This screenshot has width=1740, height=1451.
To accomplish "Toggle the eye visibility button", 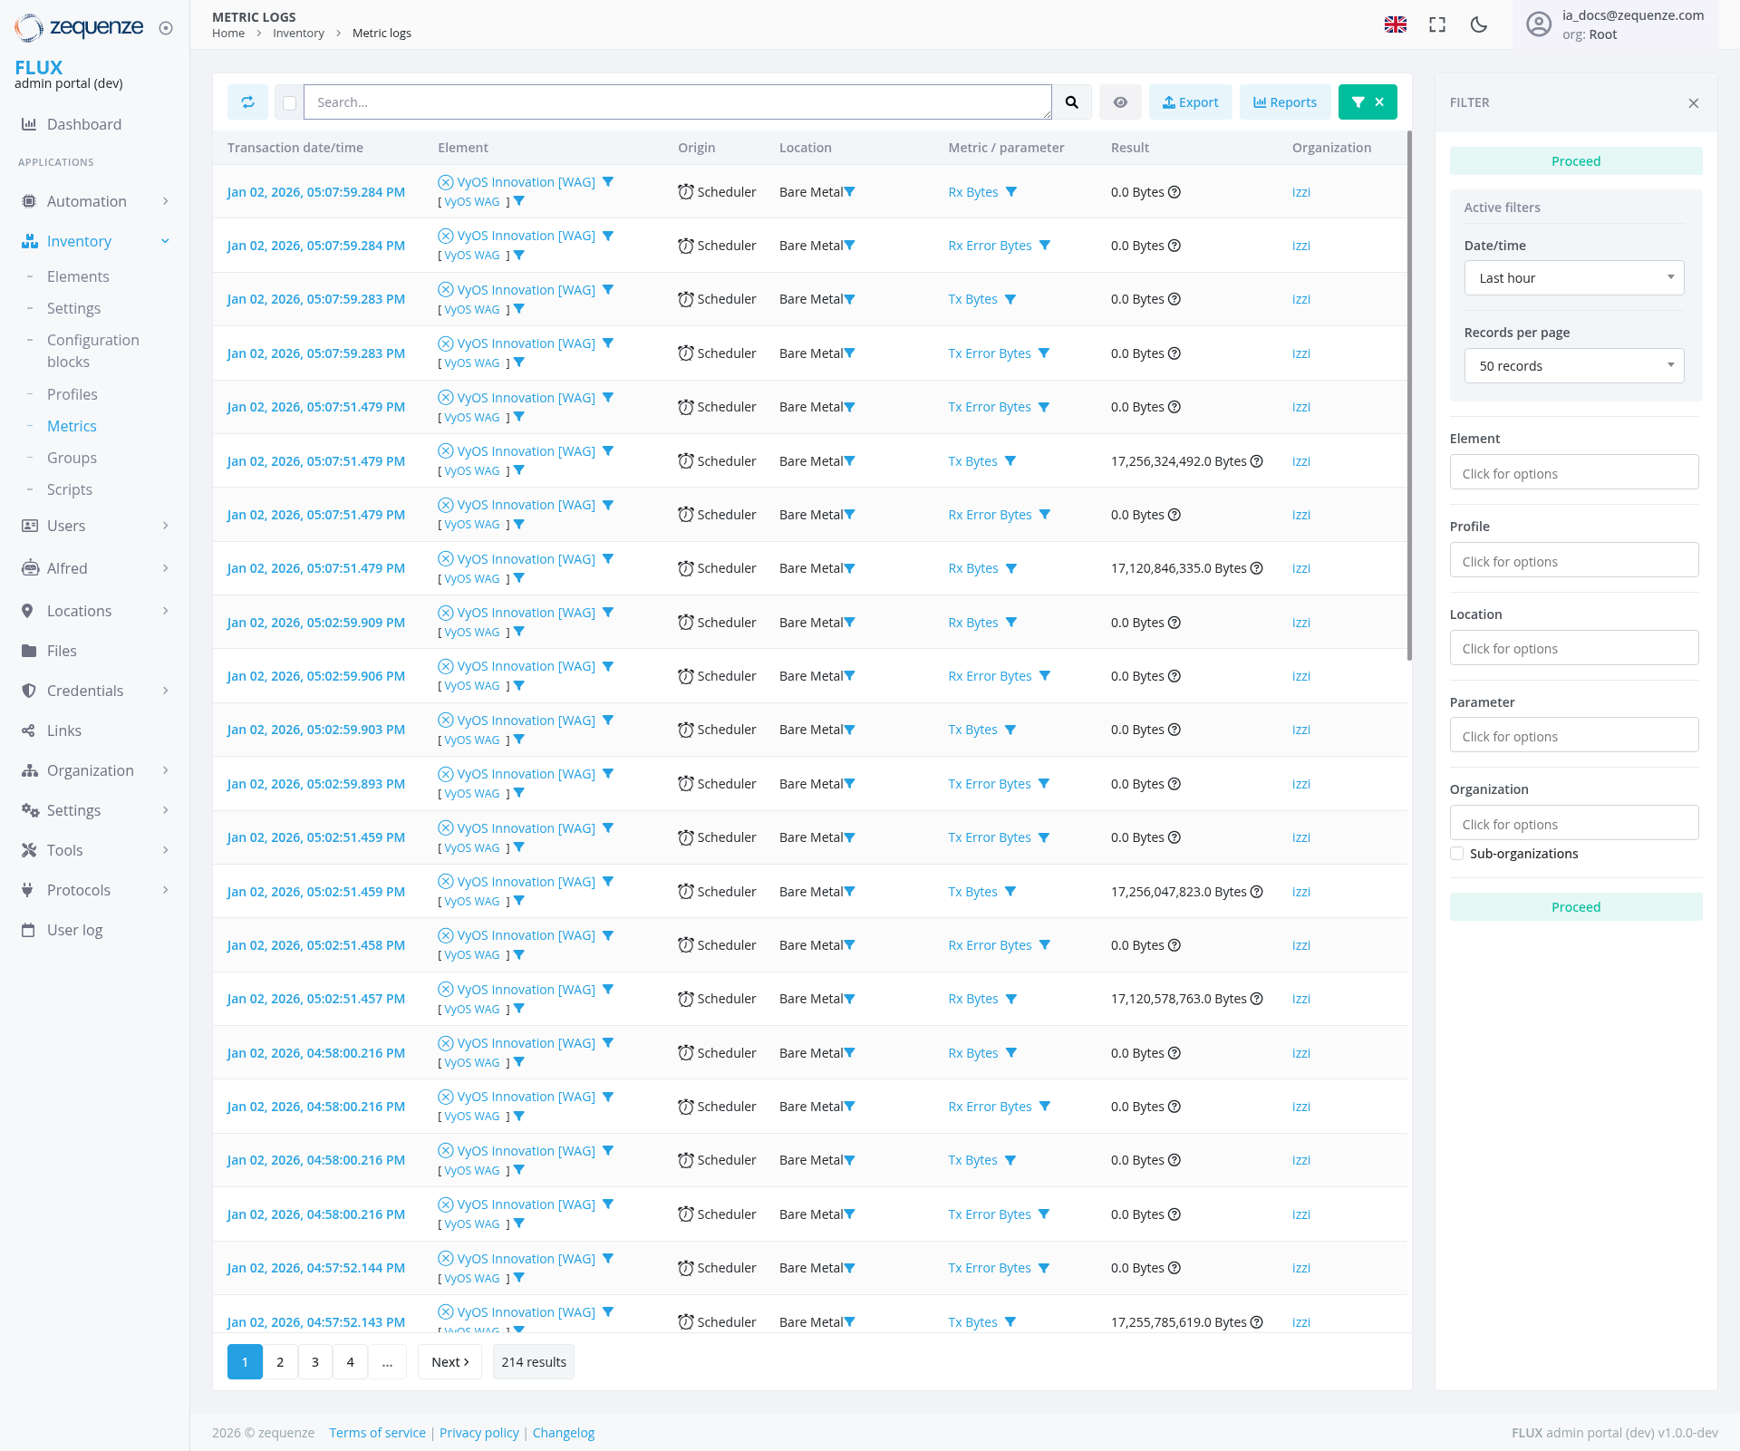I will click(x=1120, y=102).
